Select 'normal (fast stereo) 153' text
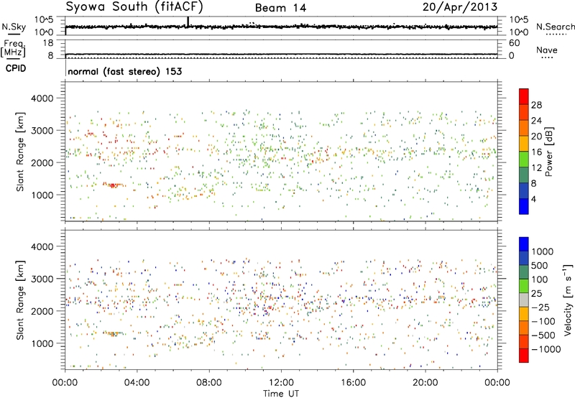Screen dimensions: 575x398 (124, 71)
